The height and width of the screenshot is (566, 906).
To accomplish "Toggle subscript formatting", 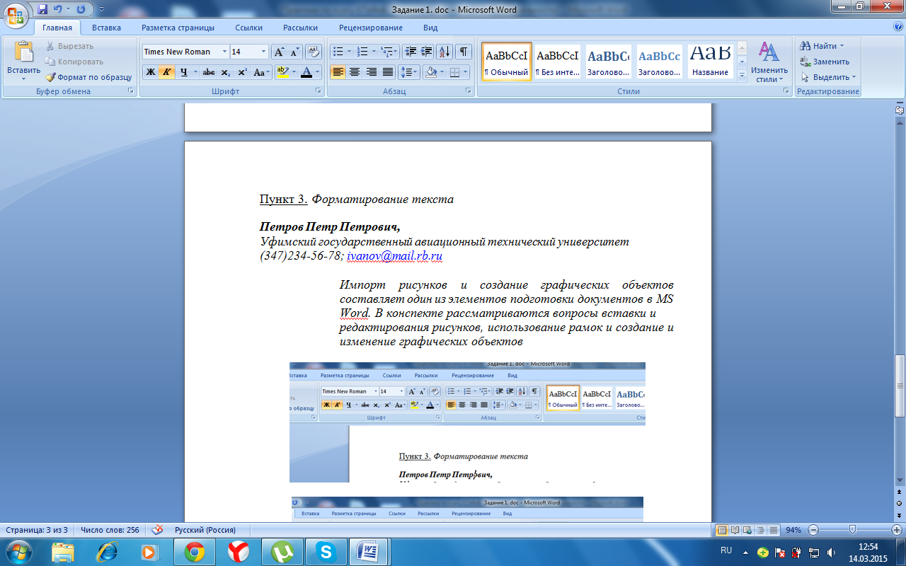I will (x=225, y=72).
